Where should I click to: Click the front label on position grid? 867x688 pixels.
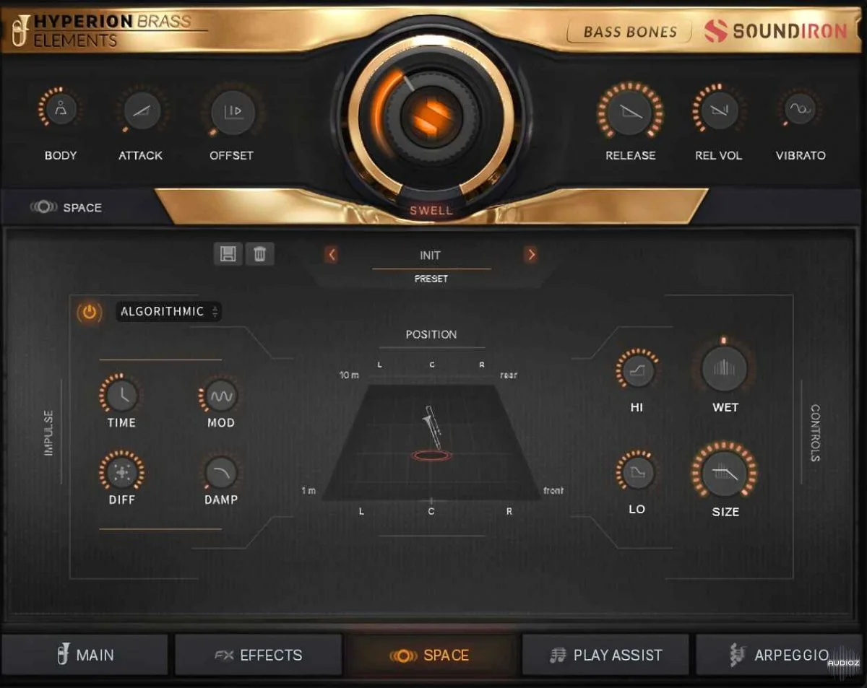pyautogui.click(x=554, y=491)
